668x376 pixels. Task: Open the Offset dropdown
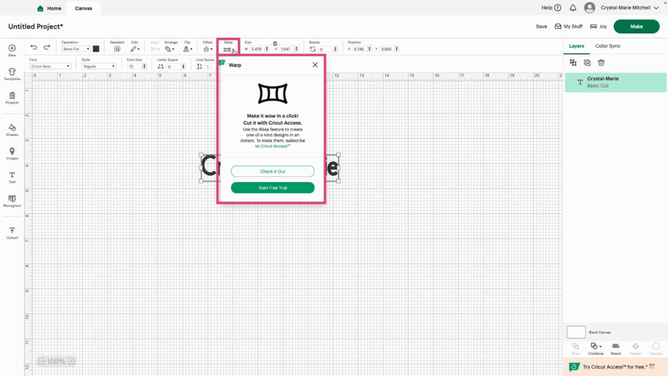click(207, 49)
